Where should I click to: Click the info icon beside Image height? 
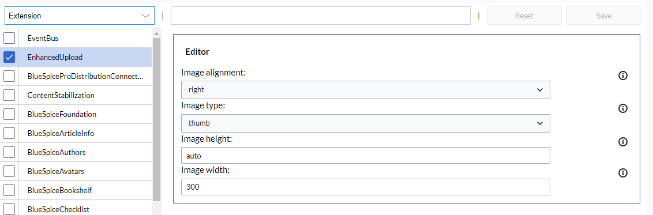(x=623, y=142)
